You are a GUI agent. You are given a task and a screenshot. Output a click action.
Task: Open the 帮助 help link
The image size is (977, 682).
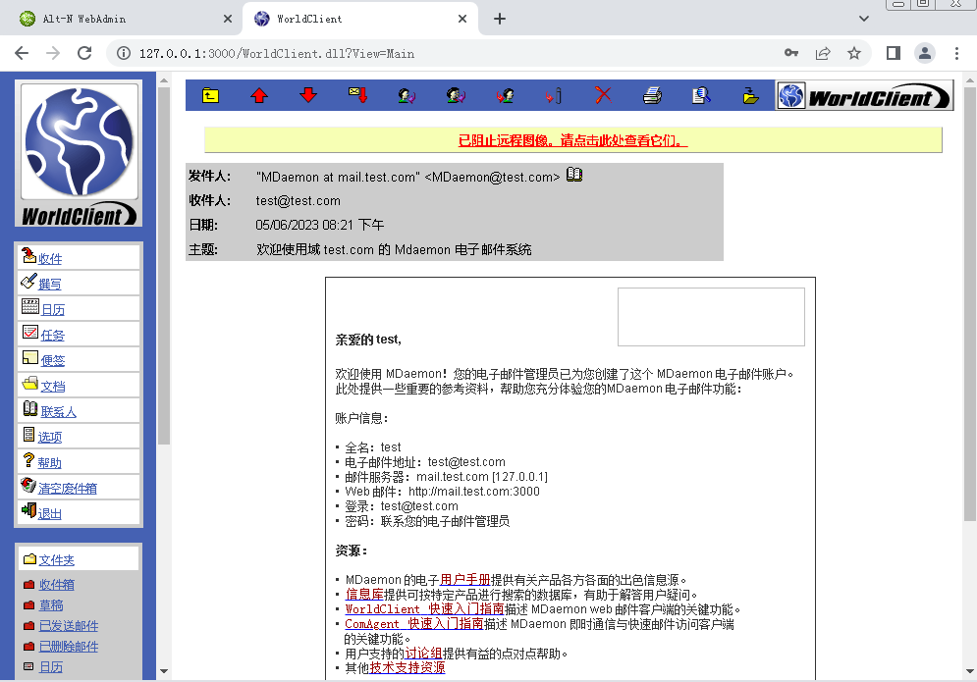50,463
